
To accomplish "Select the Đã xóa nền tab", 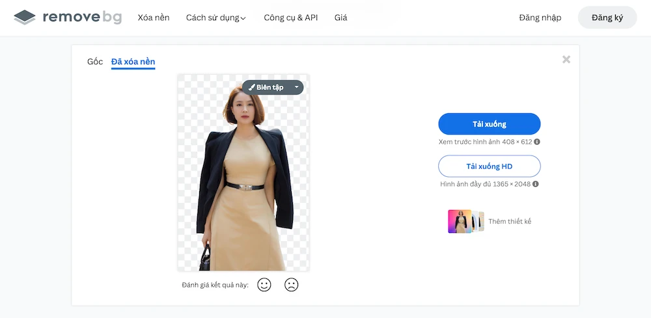I will [133, 62].
